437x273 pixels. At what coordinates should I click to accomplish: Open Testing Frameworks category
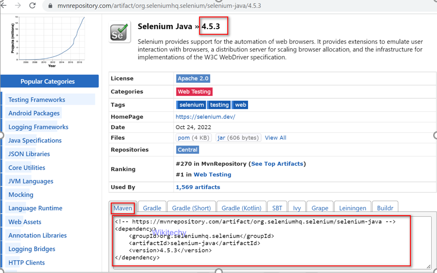tap(37, 100)
